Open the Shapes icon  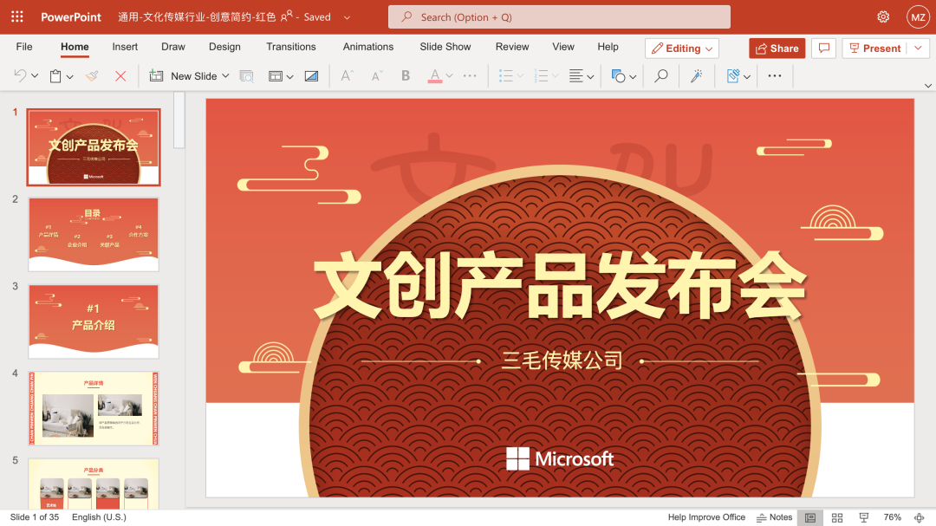click(x=619, y=76)
